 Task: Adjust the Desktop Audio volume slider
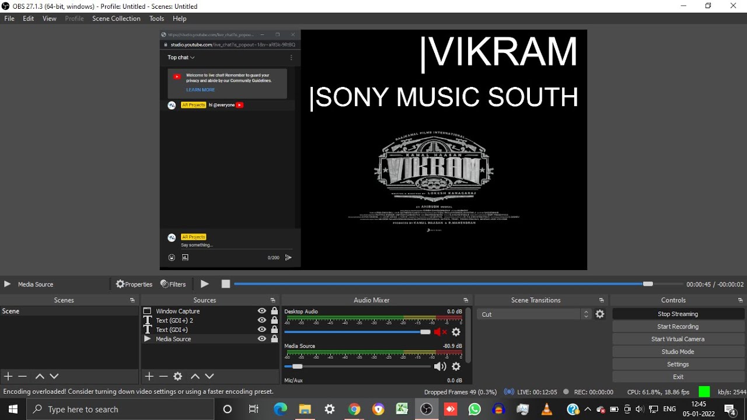tap(357, 332)
